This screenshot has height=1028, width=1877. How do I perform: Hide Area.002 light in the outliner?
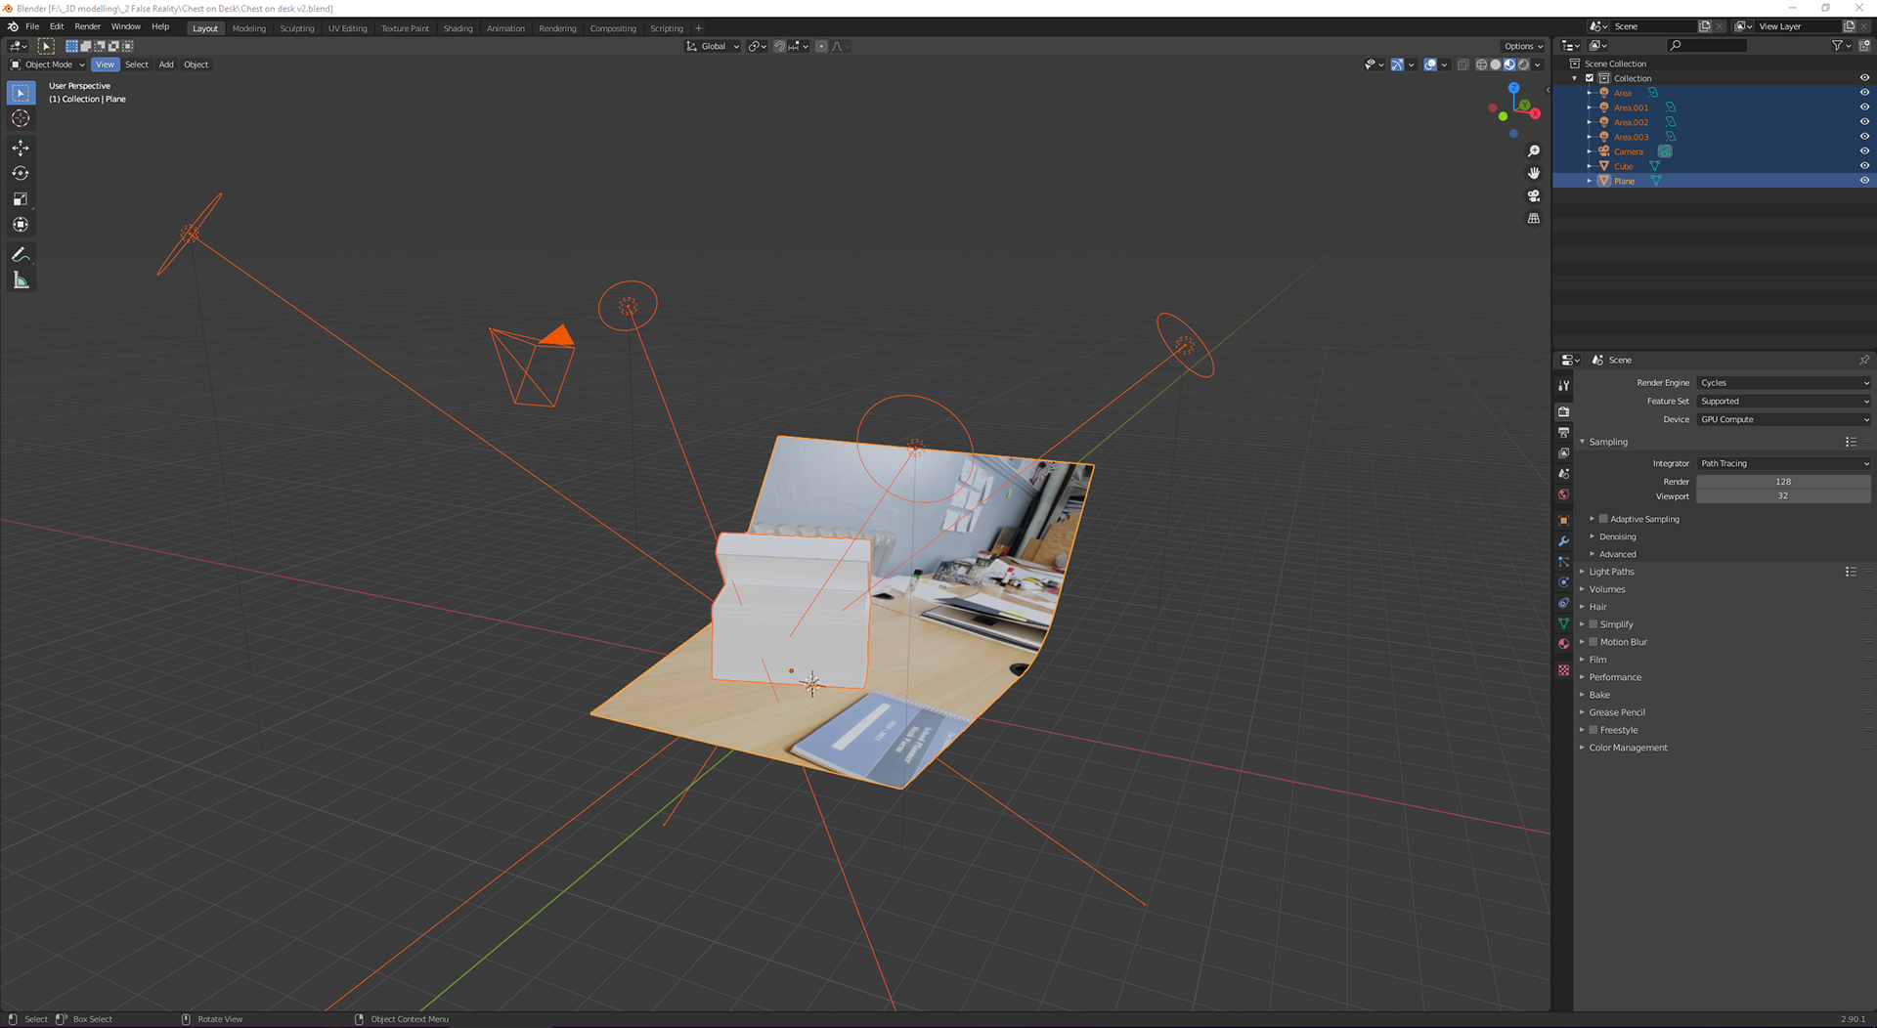click(x=1863, y=122)
